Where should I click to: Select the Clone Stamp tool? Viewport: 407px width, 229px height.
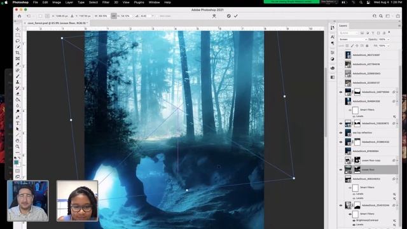click(x=18, y=82)
